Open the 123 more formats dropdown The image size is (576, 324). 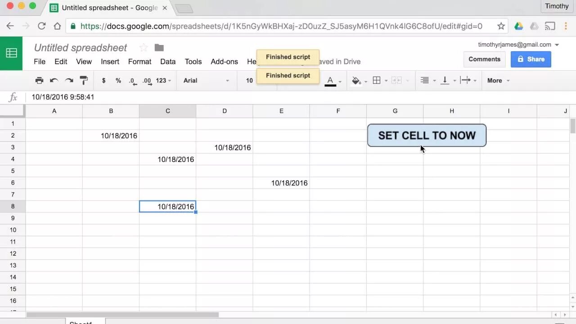pyautogui.click(x=164, y=81)
